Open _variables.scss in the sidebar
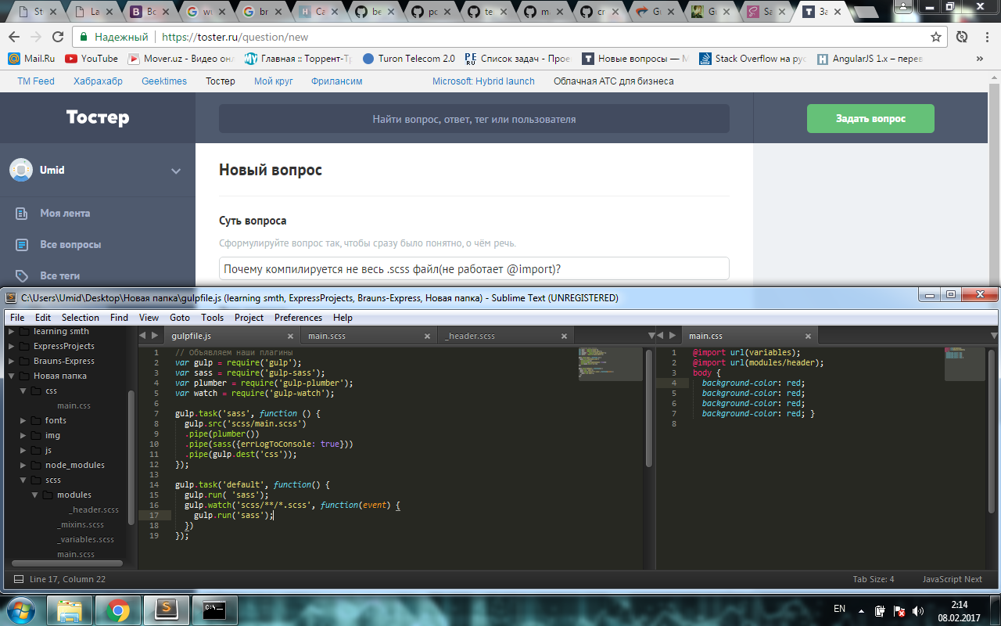Screen dimensions: 1001x626 tap(85, 539)
